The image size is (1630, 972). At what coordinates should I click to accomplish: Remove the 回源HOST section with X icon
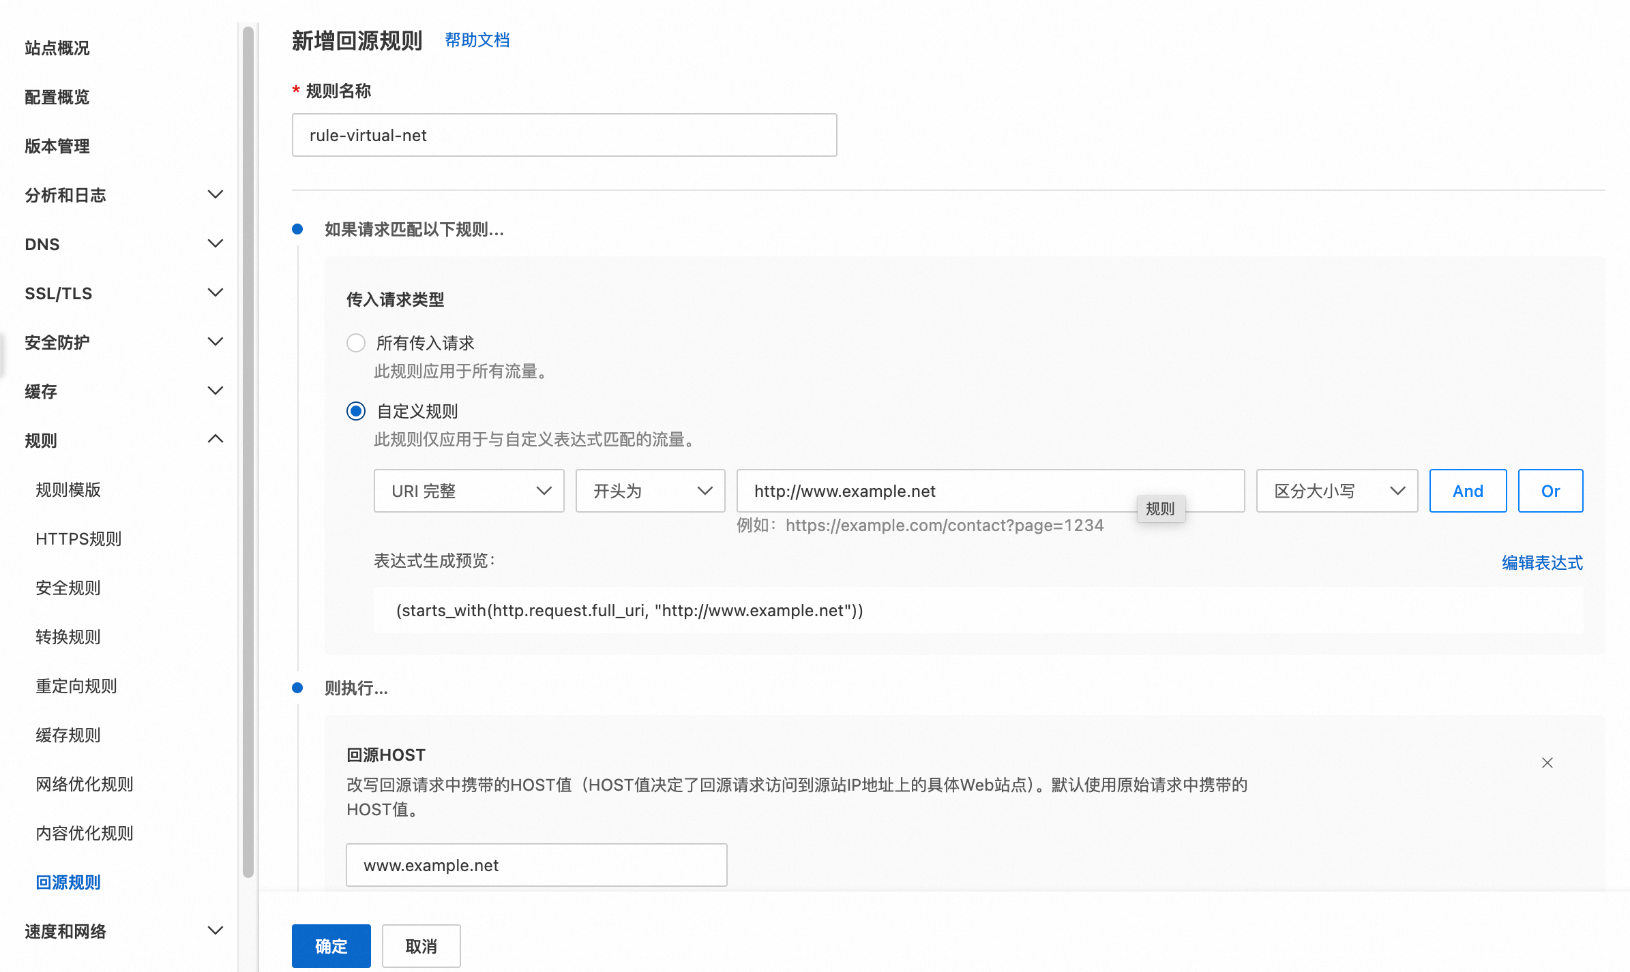point(1547,763)
